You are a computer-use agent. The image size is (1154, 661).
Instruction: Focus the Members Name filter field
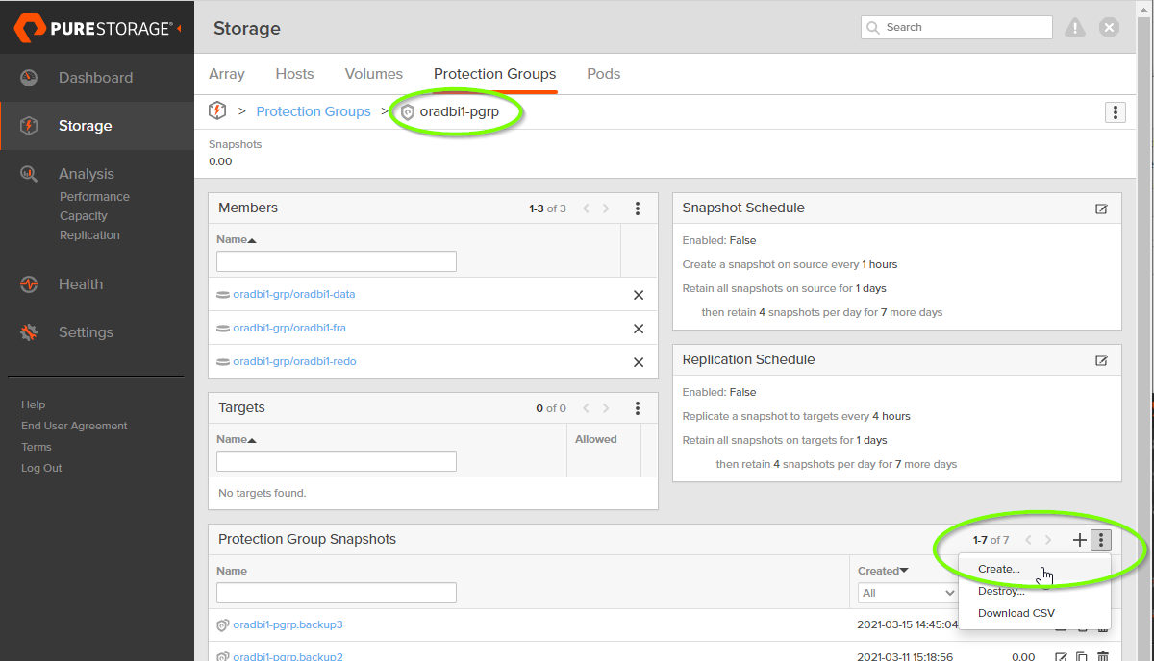[x=337, y=261]
